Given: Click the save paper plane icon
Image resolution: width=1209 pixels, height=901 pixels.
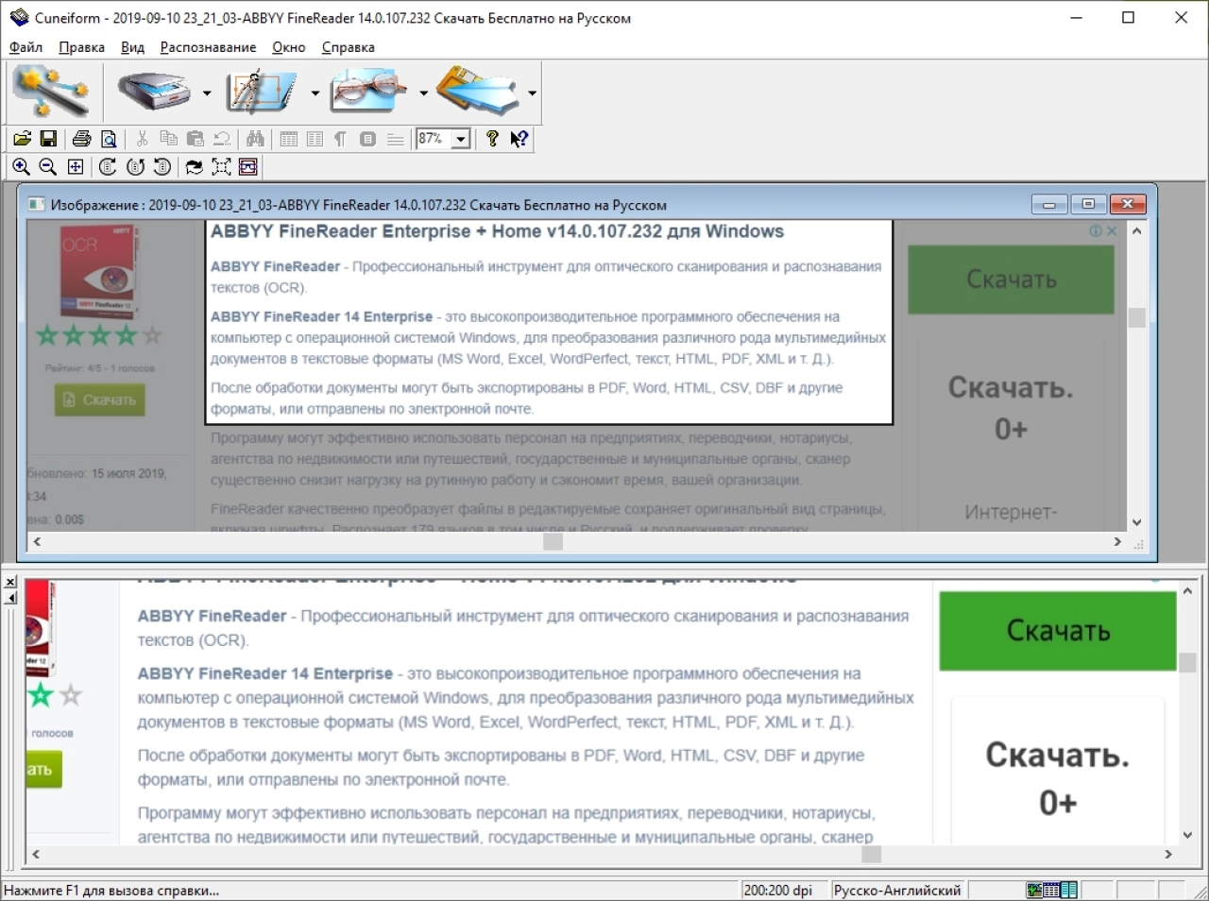Looking at the screenshot, I should [479, 93].
